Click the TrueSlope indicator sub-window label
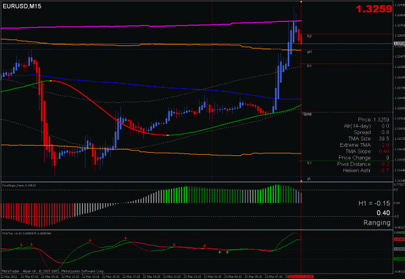 click(x=19, y=185)
